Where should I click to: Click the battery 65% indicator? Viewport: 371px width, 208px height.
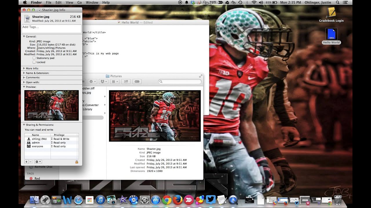coord(271,2)
